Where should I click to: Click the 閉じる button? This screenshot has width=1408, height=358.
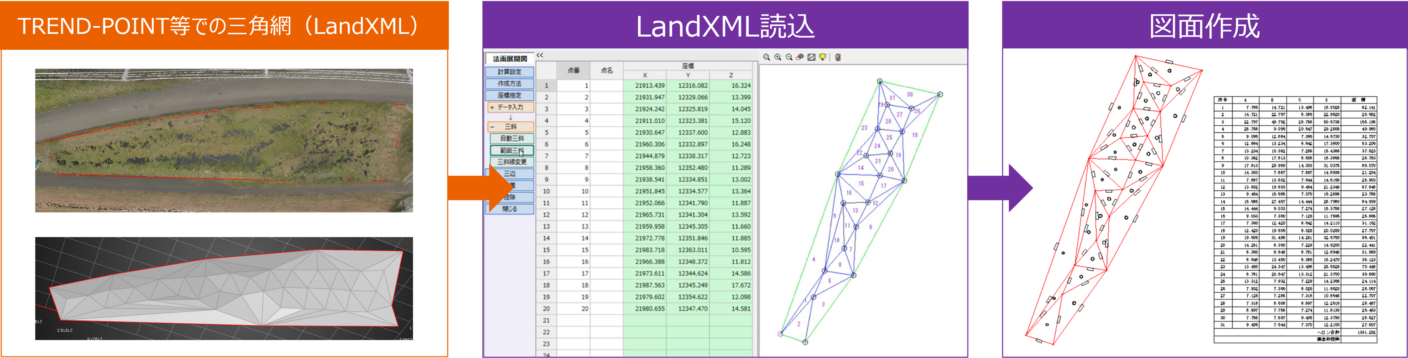click(509, 209)
